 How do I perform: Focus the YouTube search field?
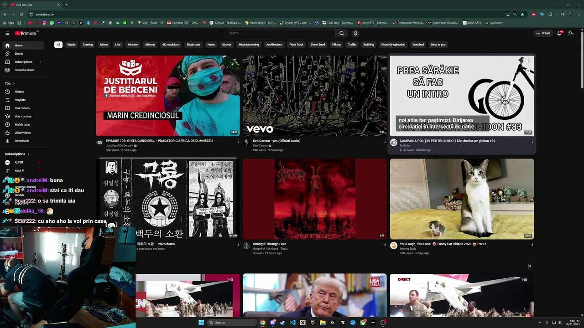pyautogui.click(x=280, y=33)
